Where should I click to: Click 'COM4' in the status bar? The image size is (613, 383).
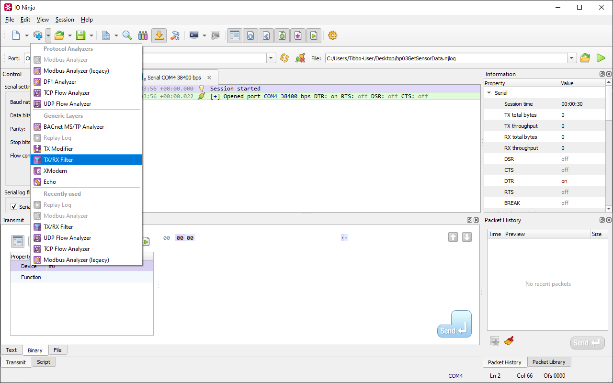coord(455,376)
